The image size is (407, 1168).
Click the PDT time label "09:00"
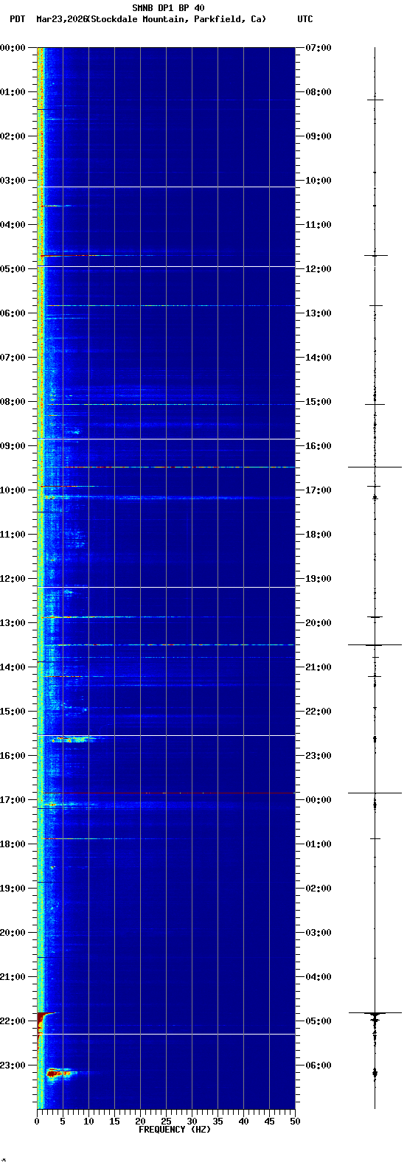13,446
